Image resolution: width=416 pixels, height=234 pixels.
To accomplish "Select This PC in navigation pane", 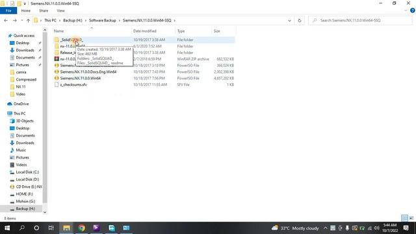I will (x=19, y=113).
